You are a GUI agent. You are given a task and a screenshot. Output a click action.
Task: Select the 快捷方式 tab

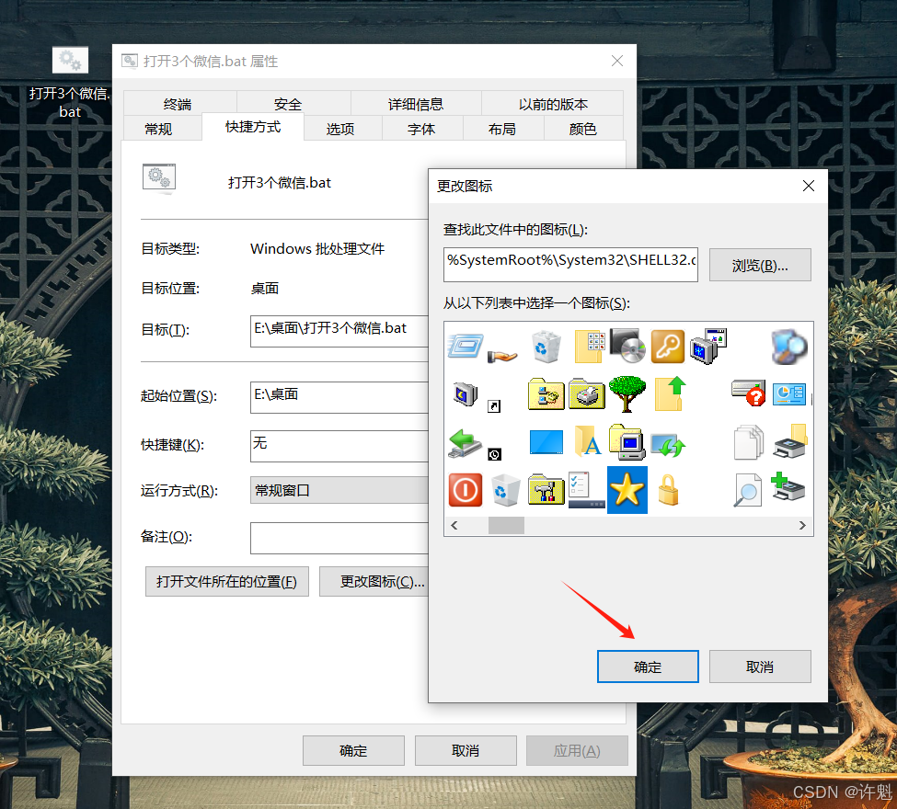pyautogui.click(x=253, y=127)
